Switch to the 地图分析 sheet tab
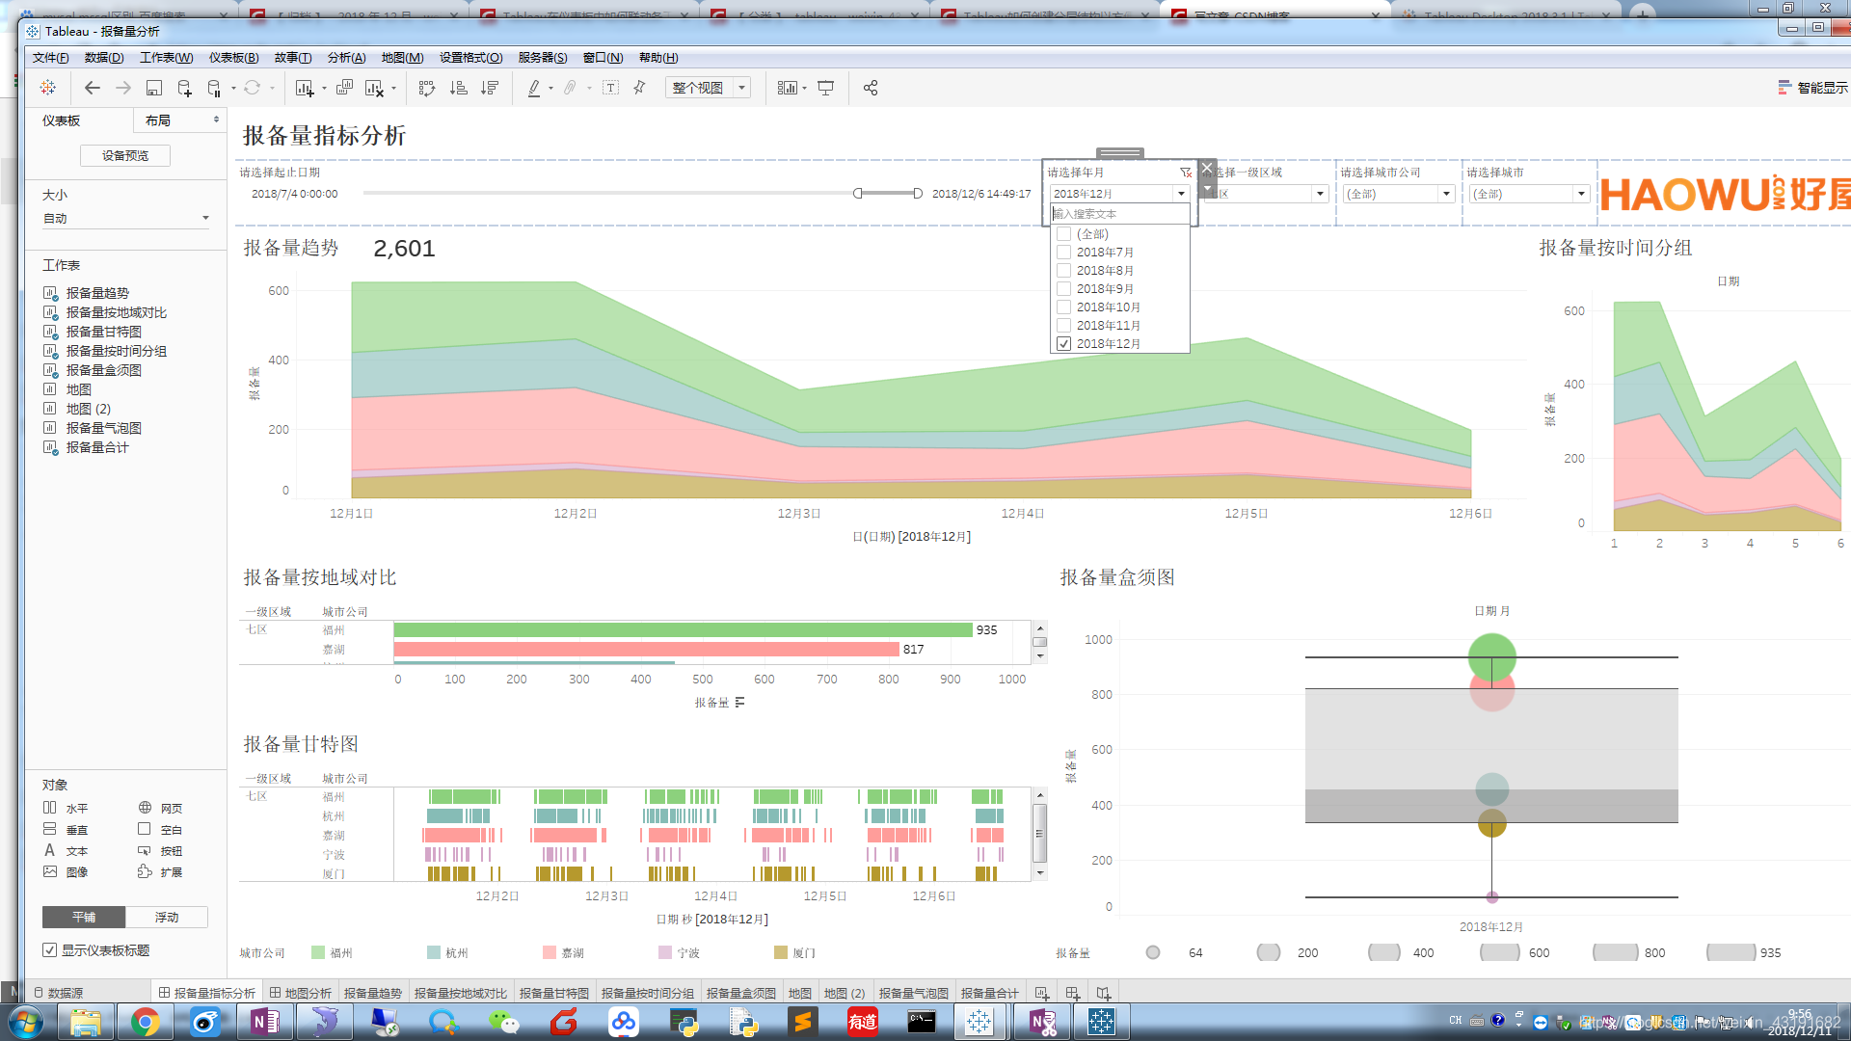1851x1041 pixels. point(300,993)
